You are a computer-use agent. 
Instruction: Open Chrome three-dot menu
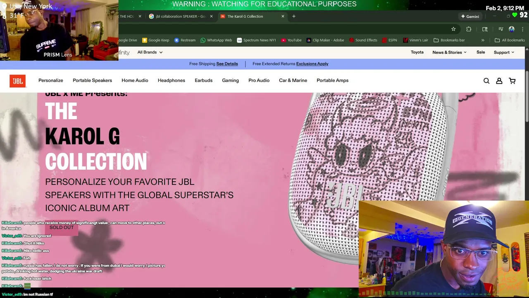point(523,29)
